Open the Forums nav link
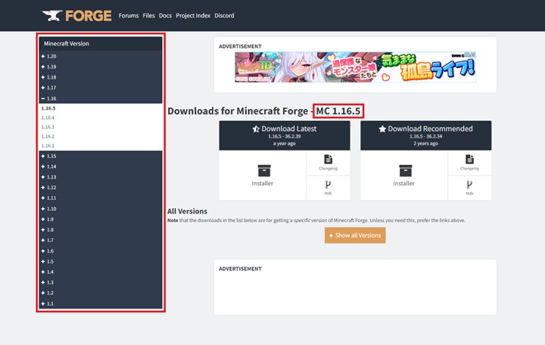This screenshot has height=345, width=545. 129,16
